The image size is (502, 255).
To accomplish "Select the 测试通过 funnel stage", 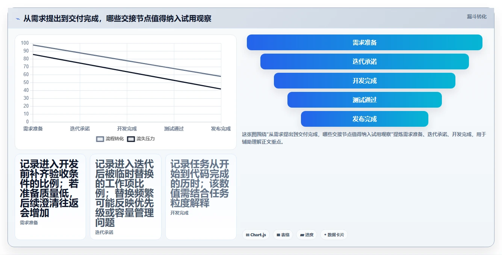I will [x=364, y=100].
